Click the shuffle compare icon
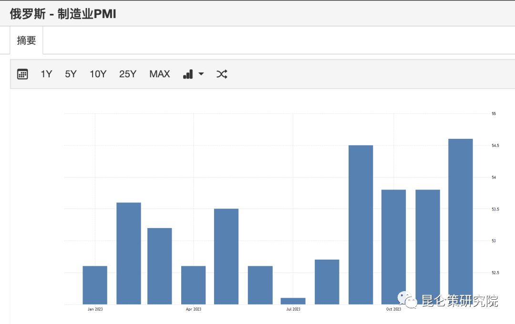 click(222, 74)
